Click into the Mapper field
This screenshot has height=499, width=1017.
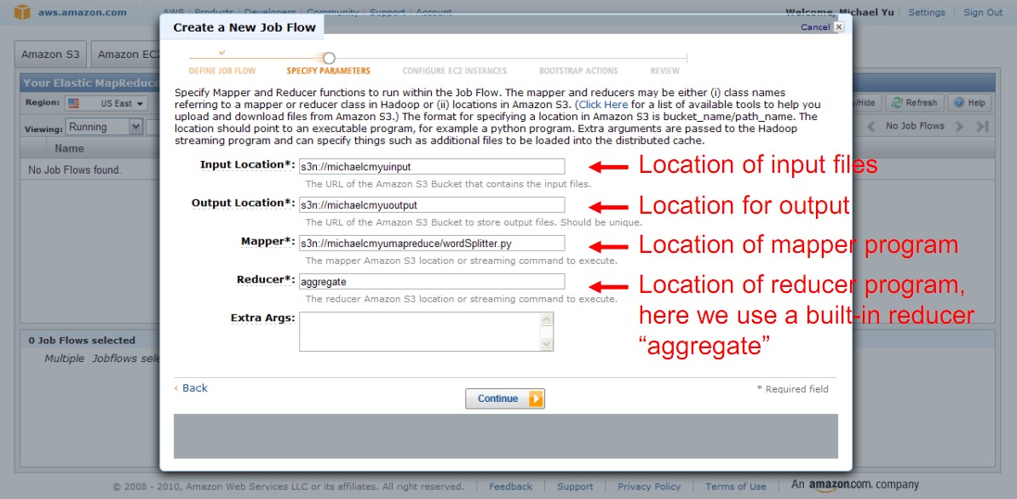click(x=432, y=243)
